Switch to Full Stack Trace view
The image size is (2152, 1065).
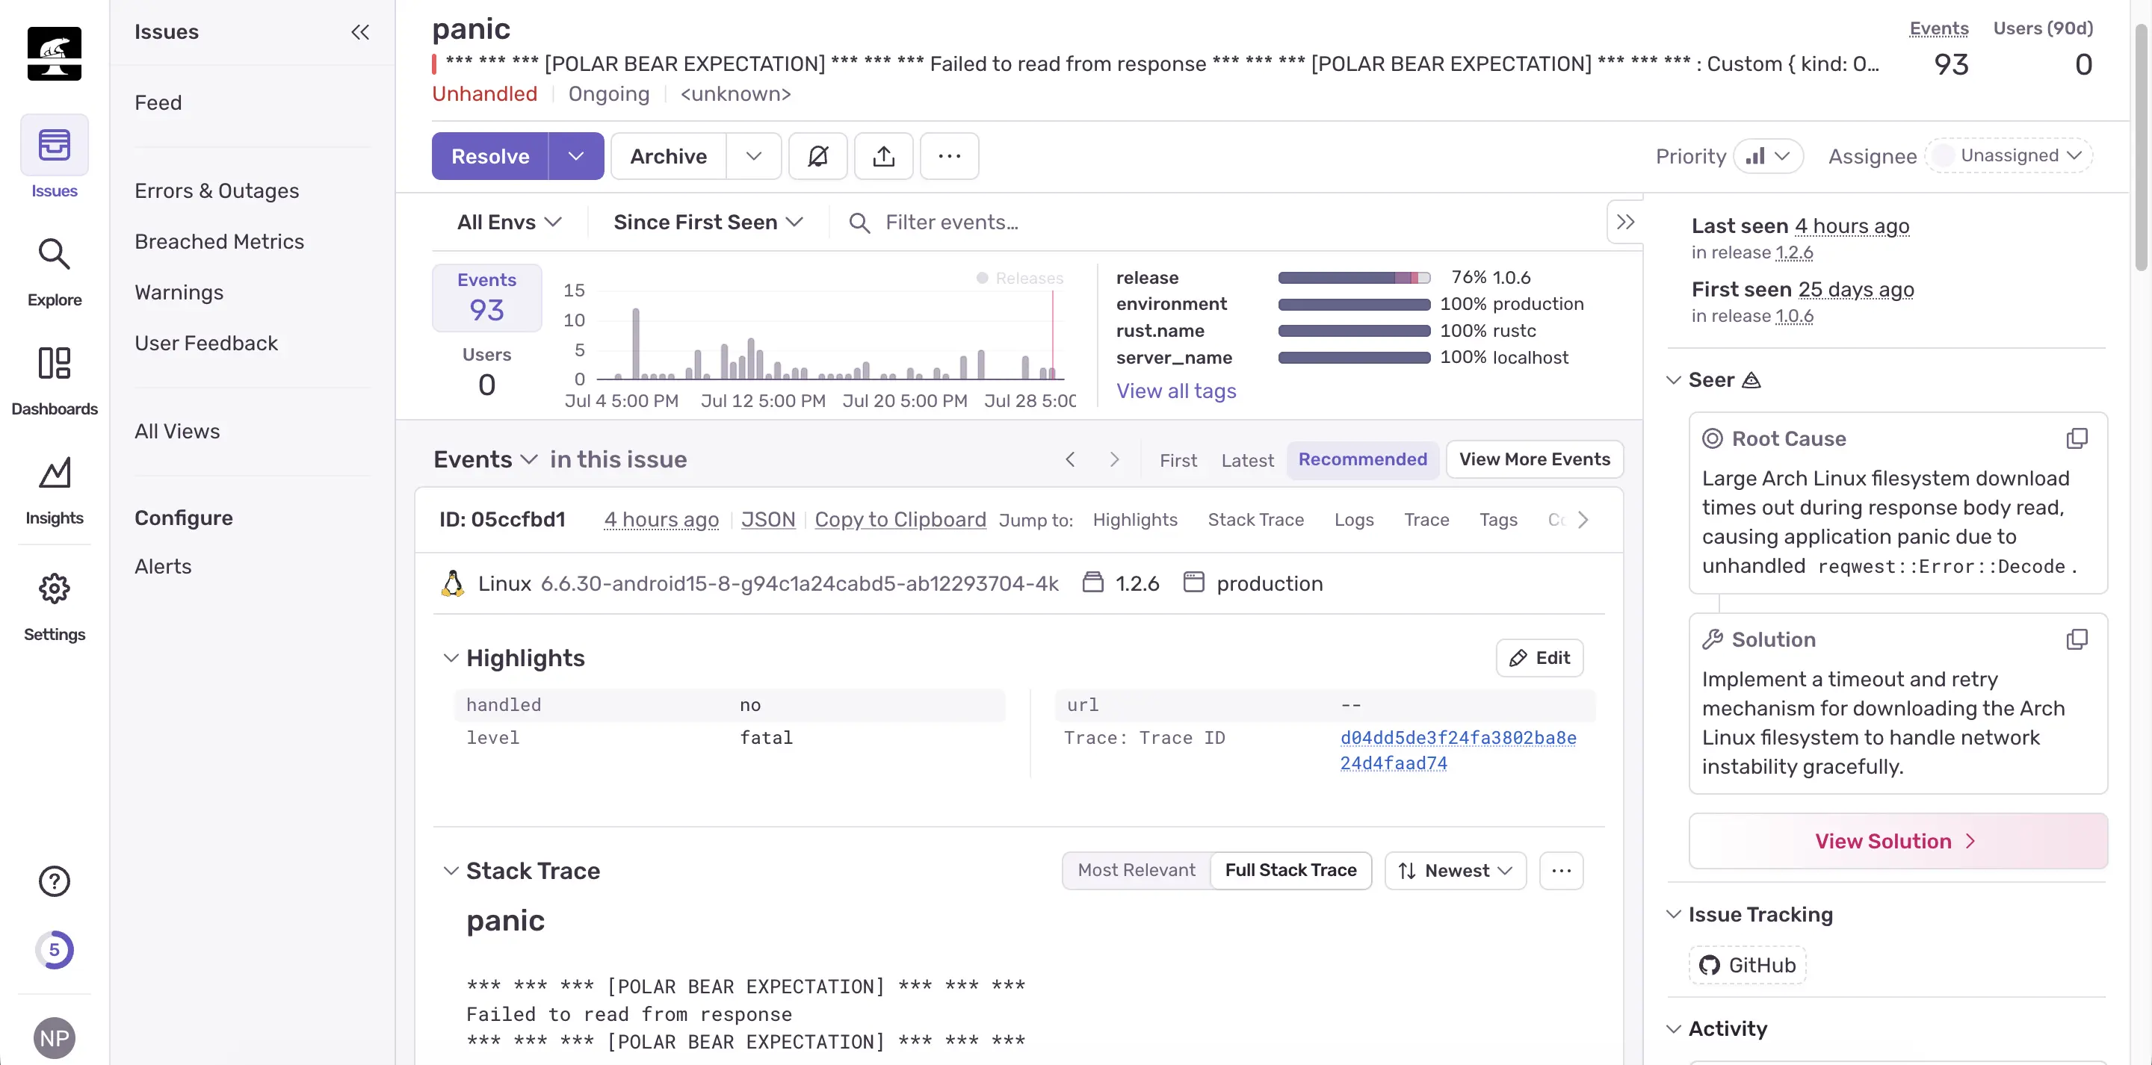pos(1290,870)
